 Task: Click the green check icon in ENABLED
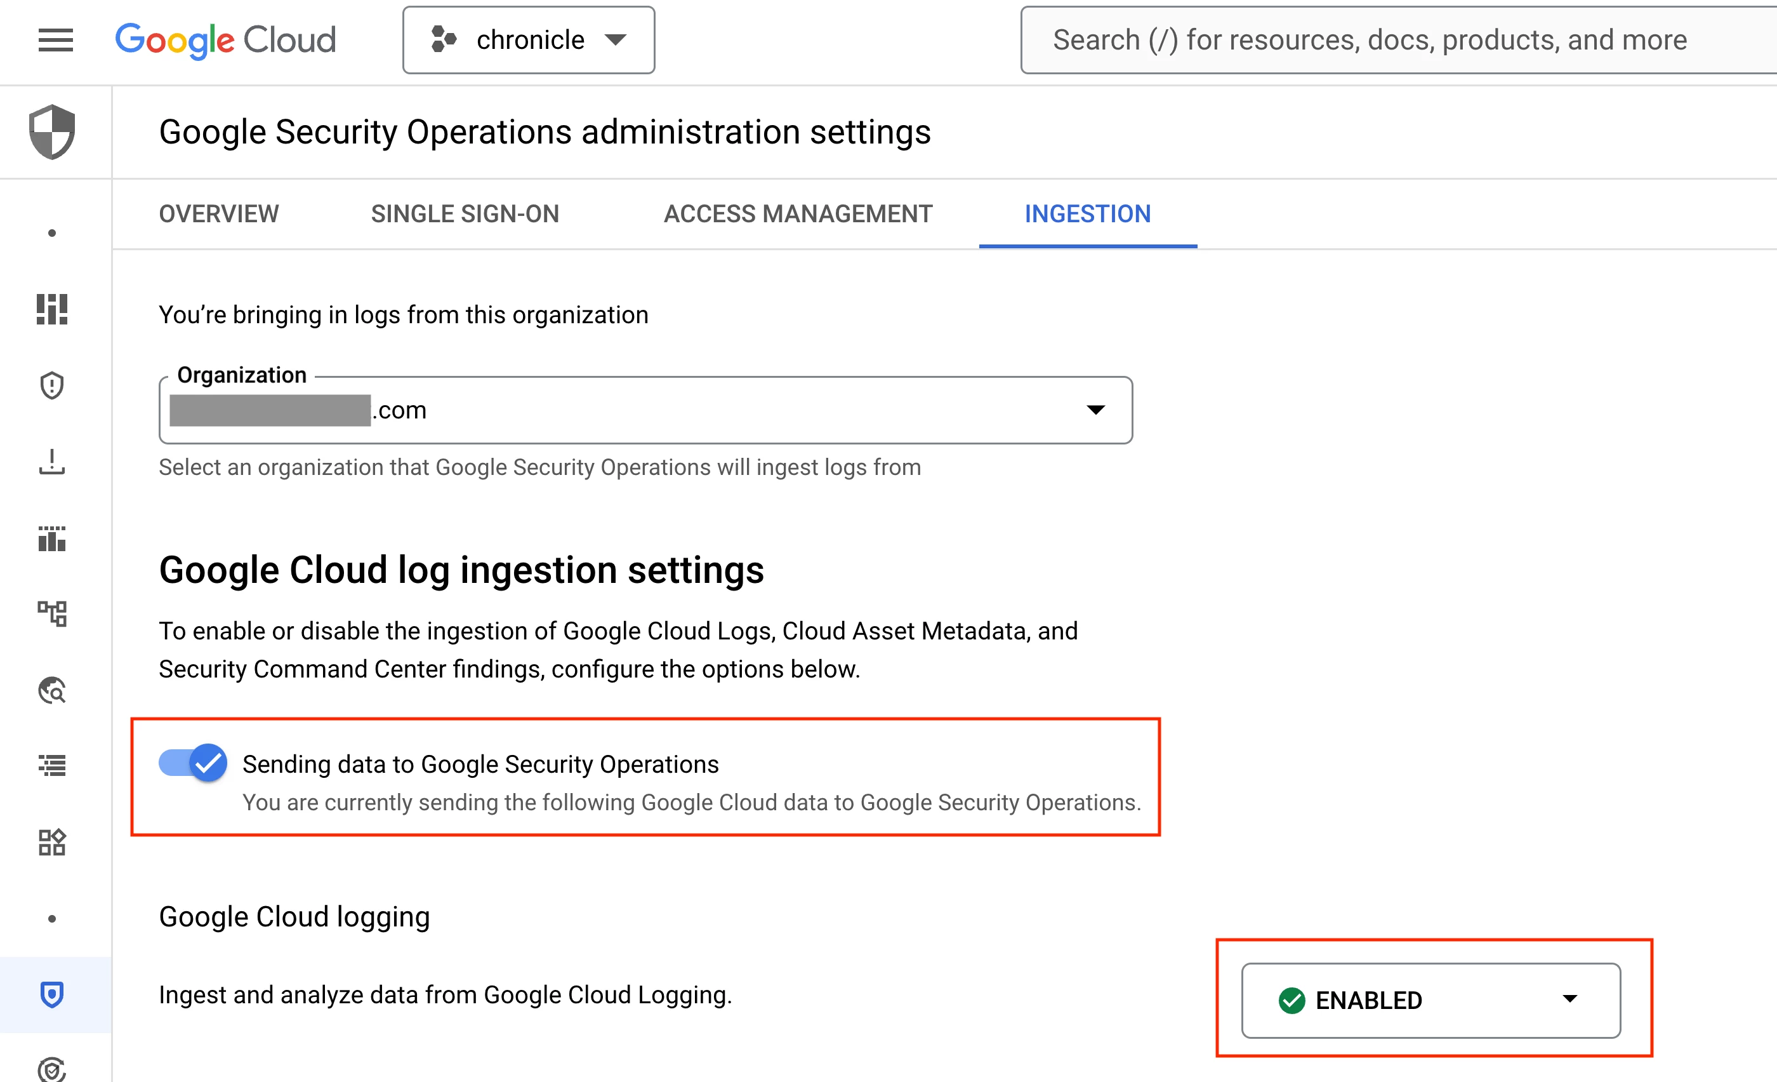tap(1291, 1001)
